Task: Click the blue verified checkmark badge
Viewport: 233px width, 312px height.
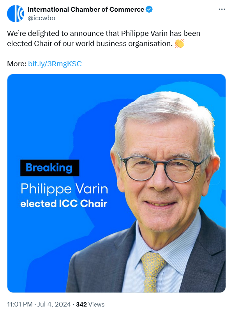Action: (x=149, y=9)
